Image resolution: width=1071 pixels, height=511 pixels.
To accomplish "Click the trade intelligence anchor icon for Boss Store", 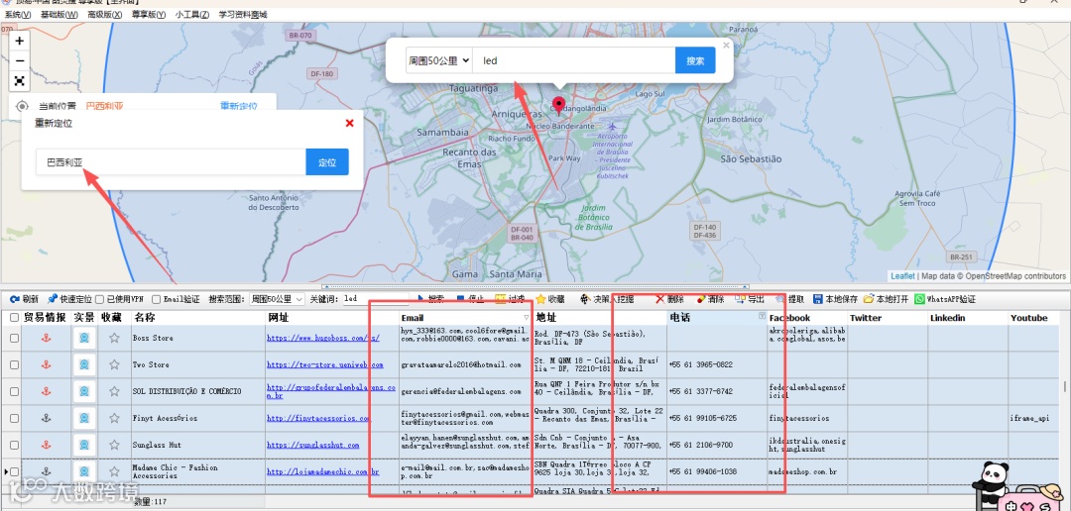I will 47,338.
